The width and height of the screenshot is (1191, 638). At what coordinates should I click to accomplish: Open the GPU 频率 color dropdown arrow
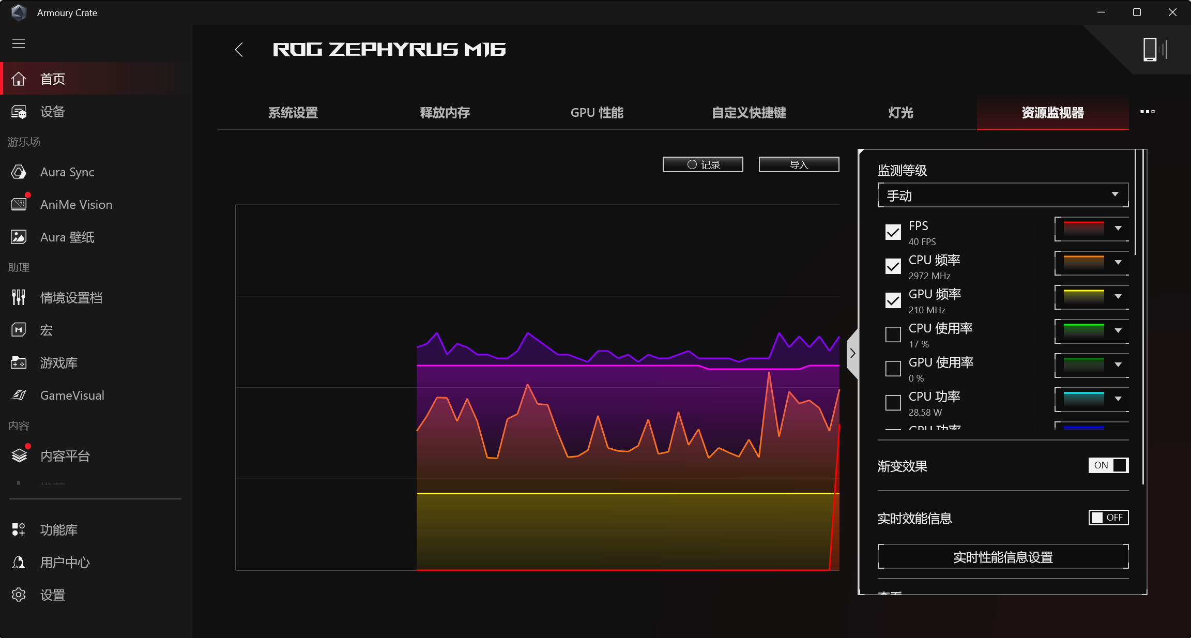click(1118, 297)
